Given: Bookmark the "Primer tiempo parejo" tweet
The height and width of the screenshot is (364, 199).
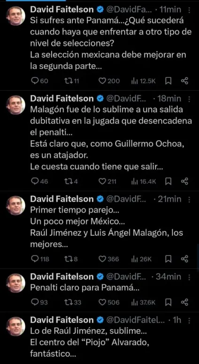Looking at the screenshot, I should (168, 259).
